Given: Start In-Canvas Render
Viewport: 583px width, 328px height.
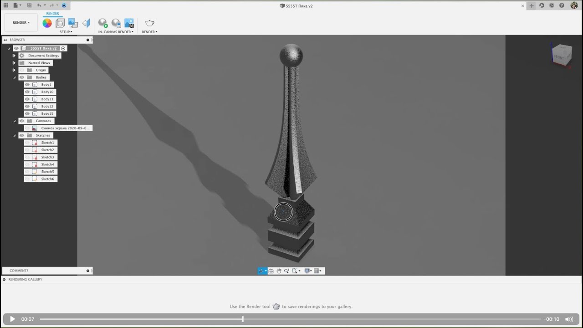Looking at the screenshot, I should (103, 23).
